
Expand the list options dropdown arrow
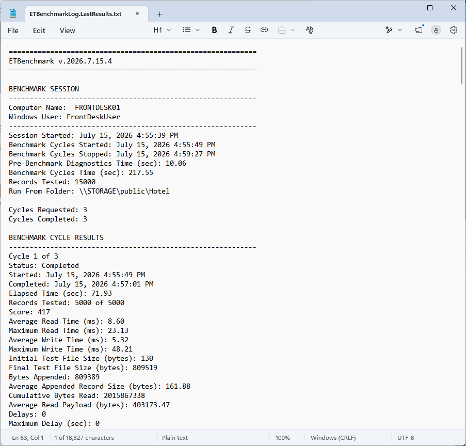(x=198, y=30)
